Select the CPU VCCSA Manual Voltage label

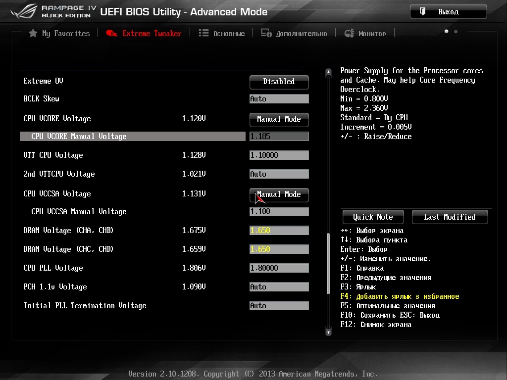pos(79,212)
